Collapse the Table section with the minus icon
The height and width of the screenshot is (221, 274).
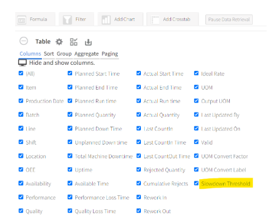23,41
